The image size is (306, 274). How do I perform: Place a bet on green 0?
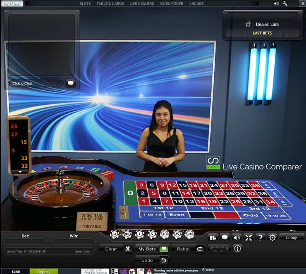click(x=130, y=193)
